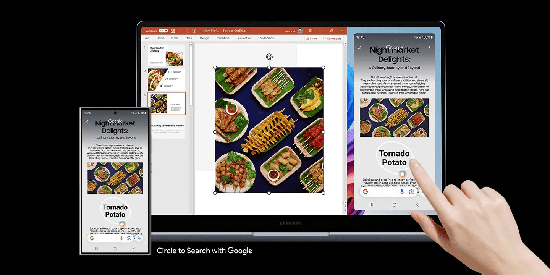Tap food photo on the standalone phone
This screenshot has width=550, height=275.
coord(115,178)
